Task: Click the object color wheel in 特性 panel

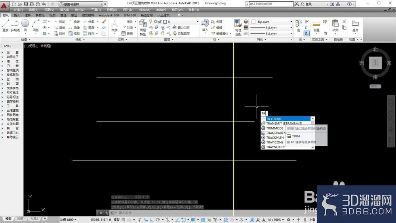Action: pyautogui.click(x=246, y=22)
